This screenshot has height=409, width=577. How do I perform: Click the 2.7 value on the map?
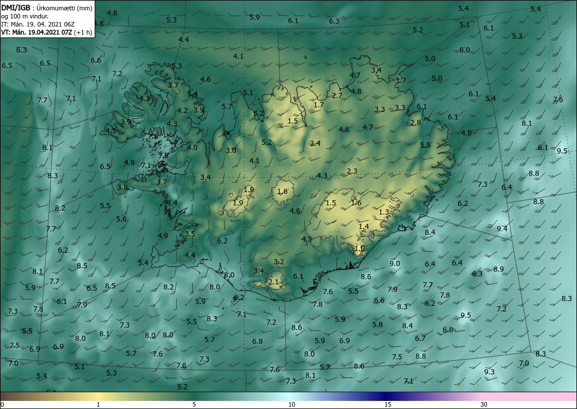pos(337,96)
